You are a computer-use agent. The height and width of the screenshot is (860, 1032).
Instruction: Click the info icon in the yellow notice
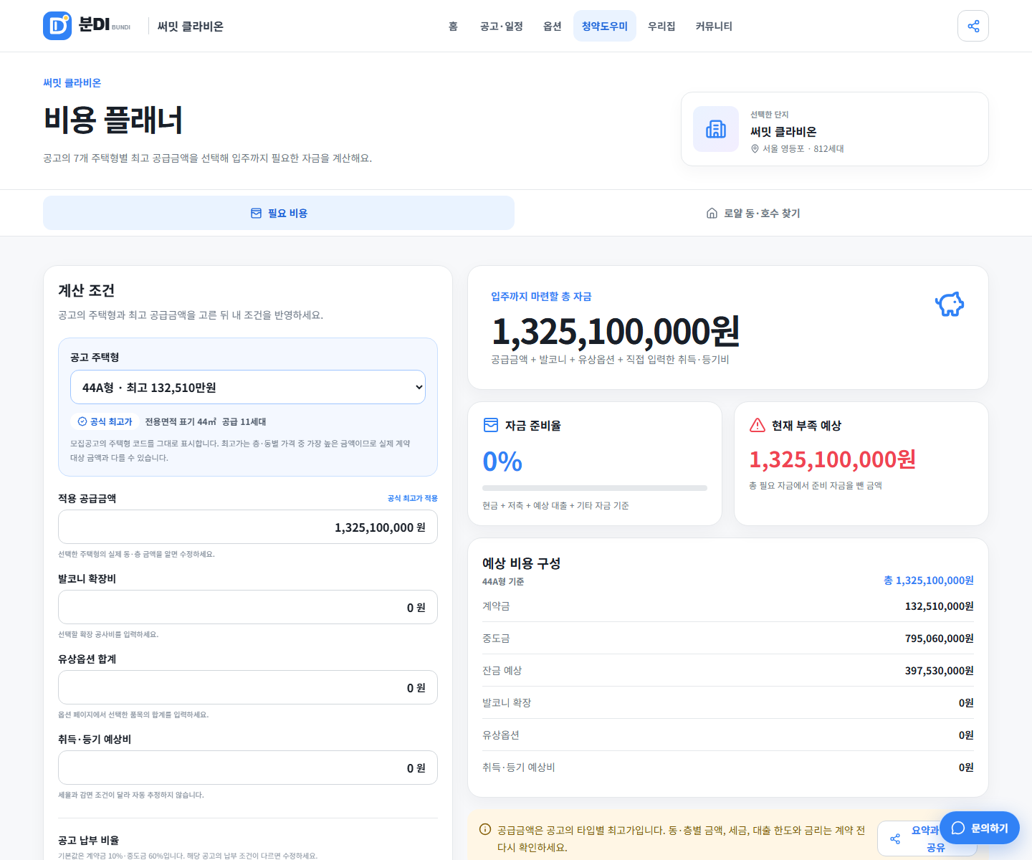click(485, 830)
